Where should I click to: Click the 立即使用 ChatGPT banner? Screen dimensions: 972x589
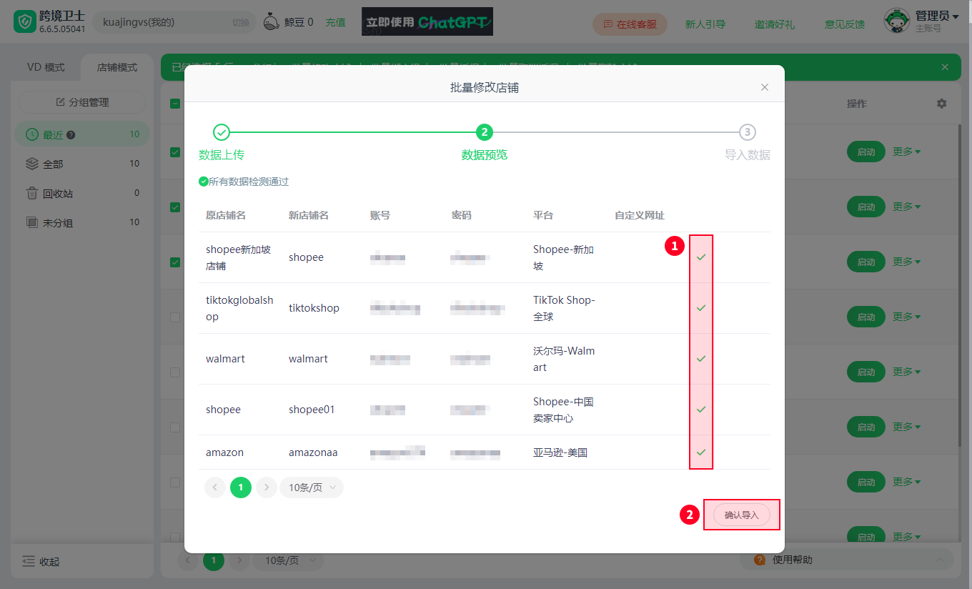[x=427, y=22]
